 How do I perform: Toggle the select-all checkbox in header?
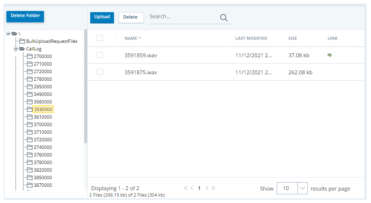pos(100,38)
